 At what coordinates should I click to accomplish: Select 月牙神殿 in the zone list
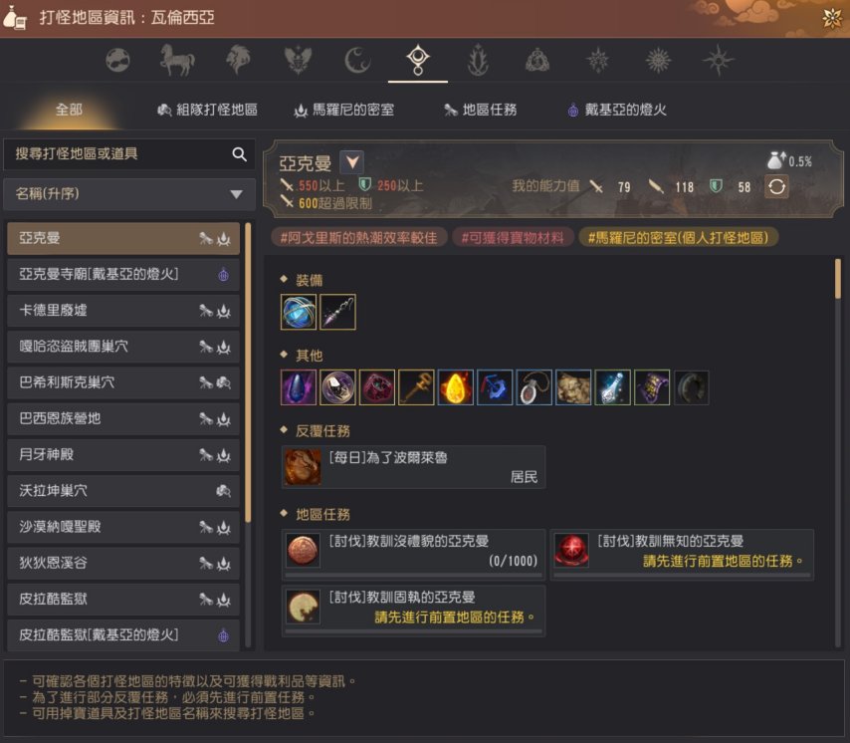point(123,455)
